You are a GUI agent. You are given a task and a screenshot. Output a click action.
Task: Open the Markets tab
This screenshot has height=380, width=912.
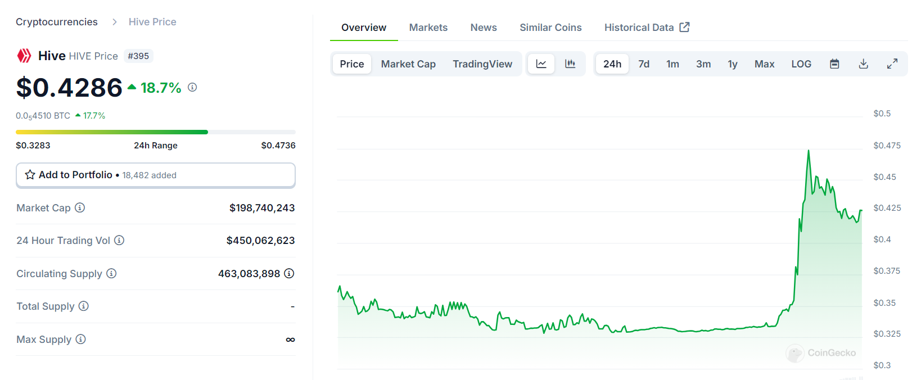pyautogui.click(x=428, y=28)
